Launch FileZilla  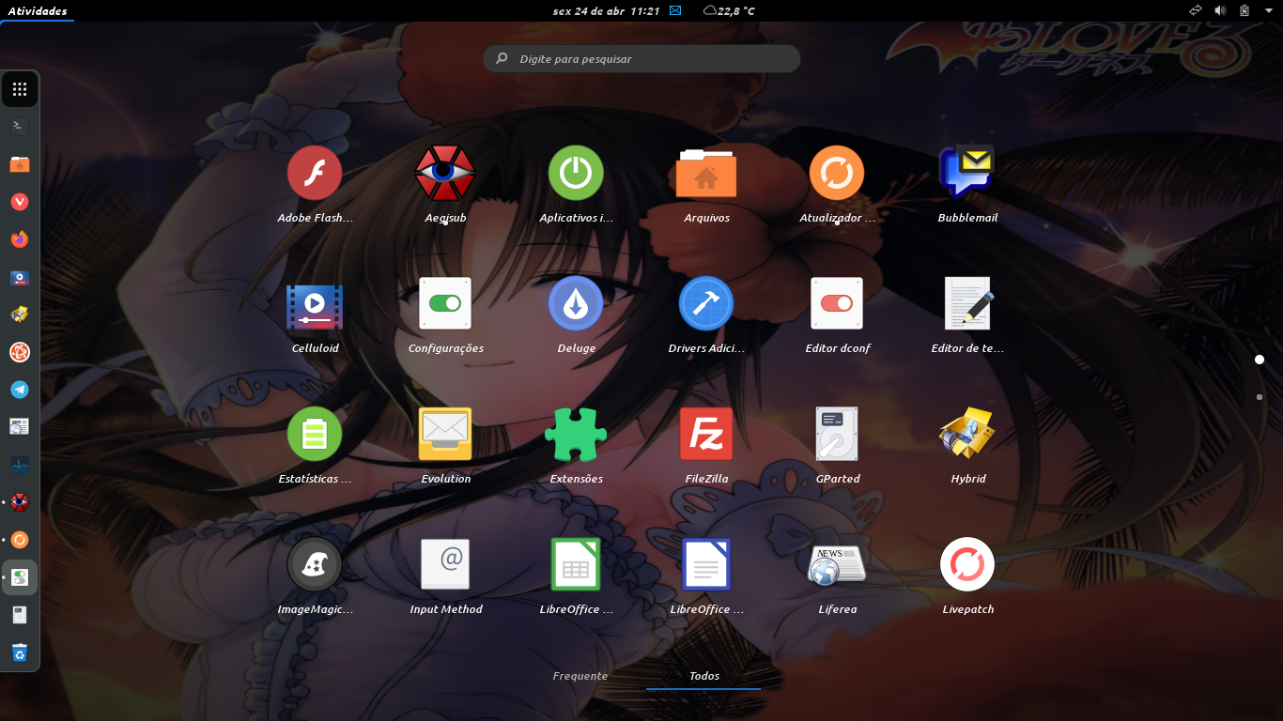[x=706, y=434]
